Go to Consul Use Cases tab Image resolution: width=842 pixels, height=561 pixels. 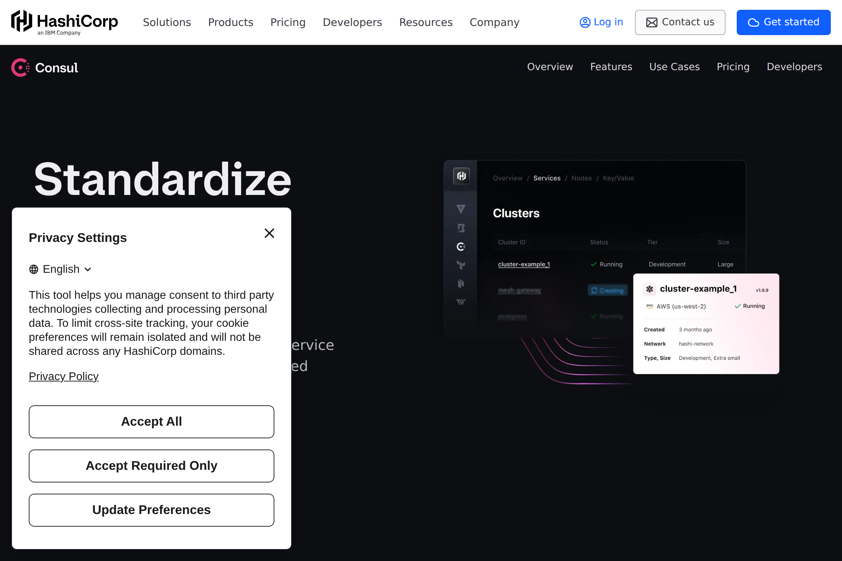click(x=674, y=67)
